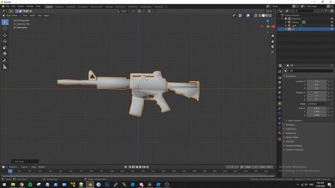Screen dimensions: 335x188
Task: Click the red X axis on gizmo
Action: 273,27
